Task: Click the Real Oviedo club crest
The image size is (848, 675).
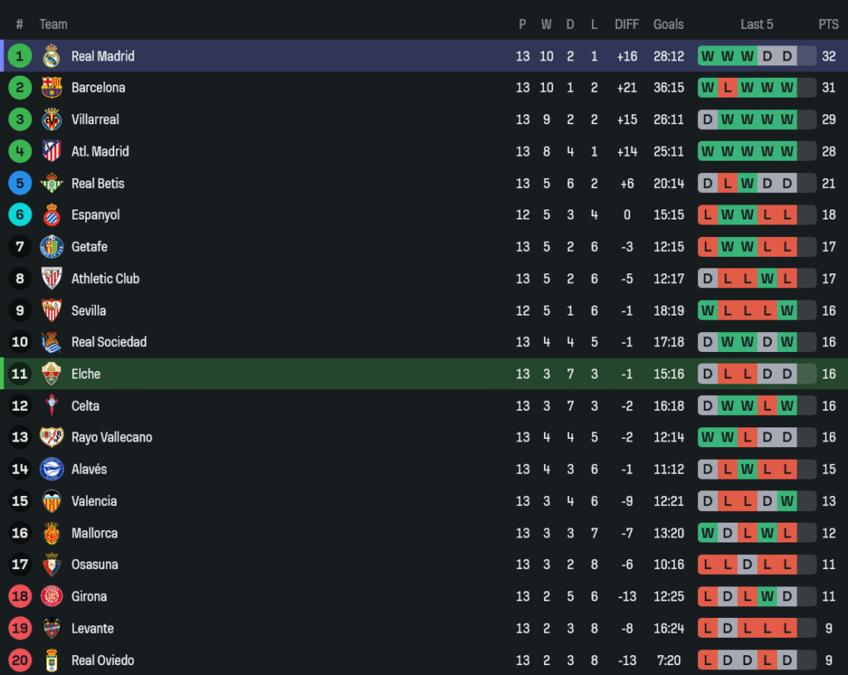Action: [x=51, y=660]
